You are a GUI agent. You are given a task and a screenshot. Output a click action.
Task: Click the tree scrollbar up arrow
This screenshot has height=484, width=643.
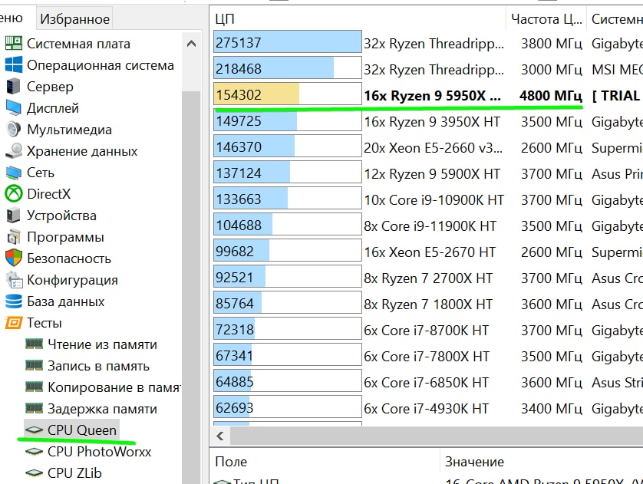pos(191,44)
